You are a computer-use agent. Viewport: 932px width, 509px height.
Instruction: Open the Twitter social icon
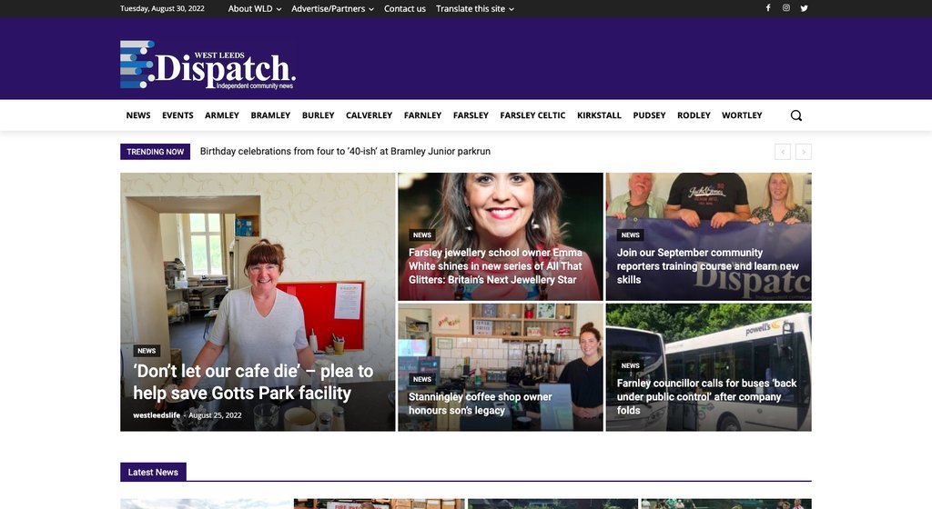click(804, 8)
